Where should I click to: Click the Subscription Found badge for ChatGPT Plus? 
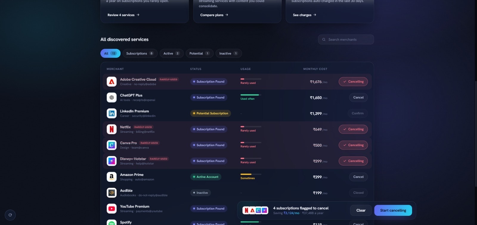(x=209, y=97)
